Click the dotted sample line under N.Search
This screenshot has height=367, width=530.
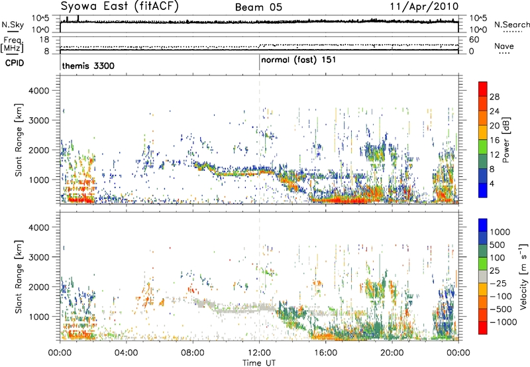click(512, 31)
